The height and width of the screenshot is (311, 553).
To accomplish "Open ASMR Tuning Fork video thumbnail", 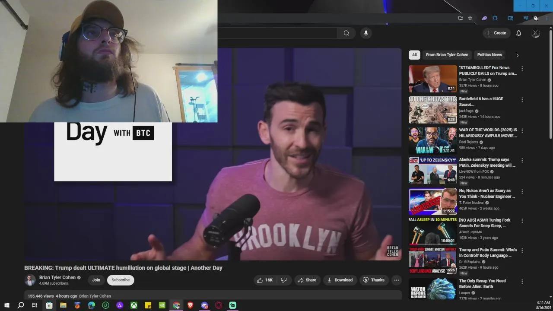I will (432, 231).
